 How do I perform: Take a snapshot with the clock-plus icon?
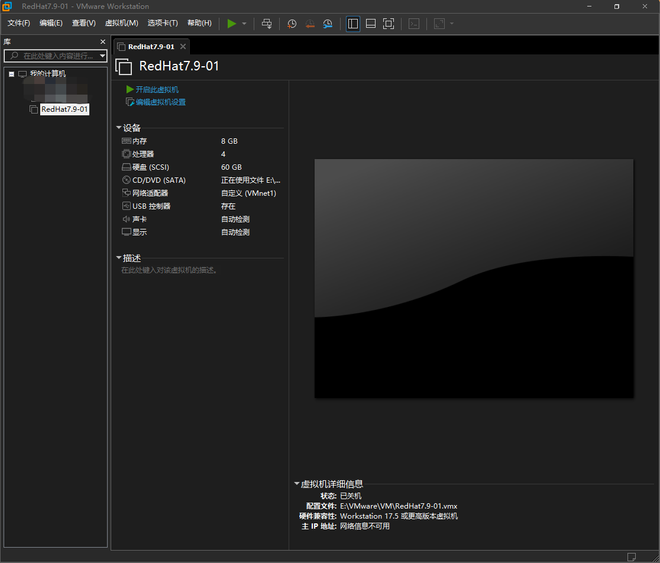(292, 24)
